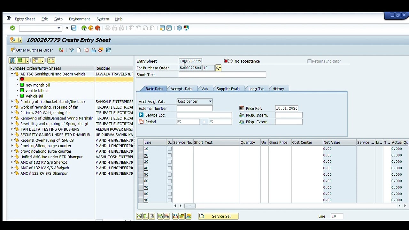Click the icon beside PO item 10 field
409x230 pixels.
[218, 68]
